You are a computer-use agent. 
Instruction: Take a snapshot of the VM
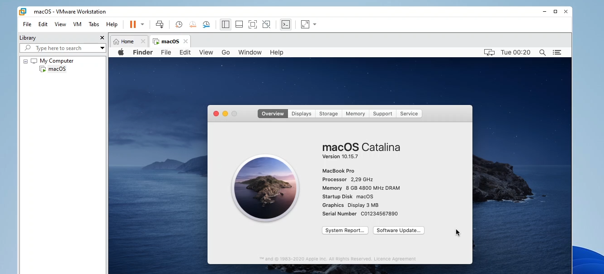[179, 24]
